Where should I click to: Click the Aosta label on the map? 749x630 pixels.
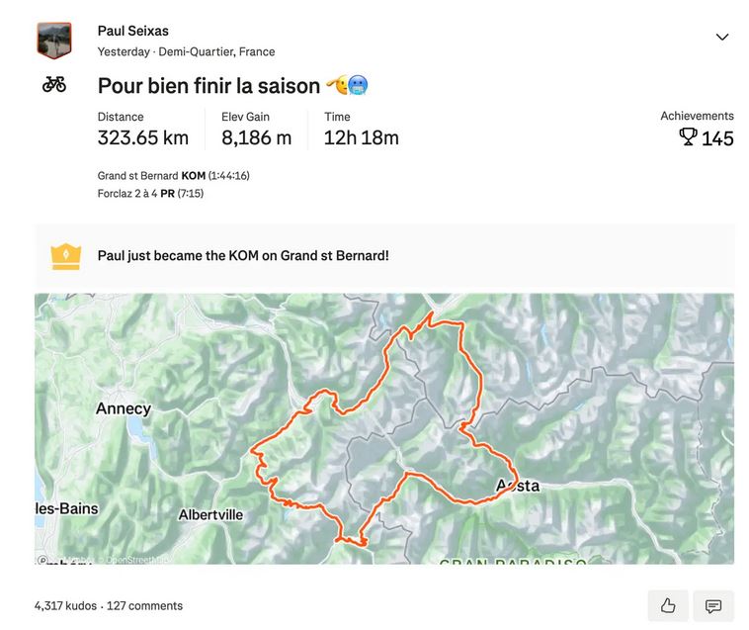pyautogui.click(x=517, y=486)
